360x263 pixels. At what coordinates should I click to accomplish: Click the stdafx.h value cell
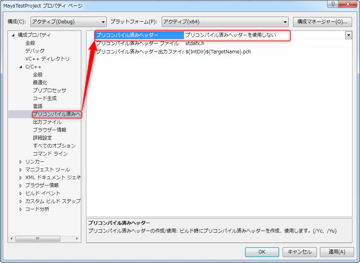tap(195, 44)
